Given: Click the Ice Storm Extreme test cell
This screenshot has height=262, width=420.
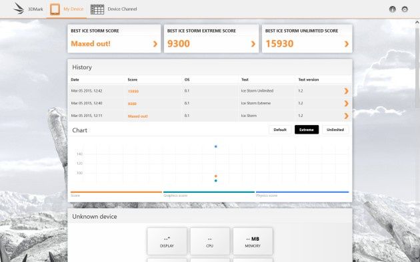Looking at the screenshot, I should pyautogui.click(x=256, y=103).
